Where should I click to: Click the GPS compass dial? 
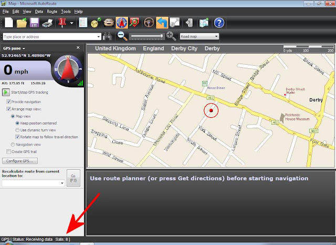click(x=68, y=69)
